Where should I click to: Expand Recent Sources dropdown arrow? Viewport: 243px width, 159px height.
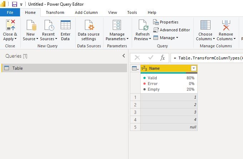(56, 39)
